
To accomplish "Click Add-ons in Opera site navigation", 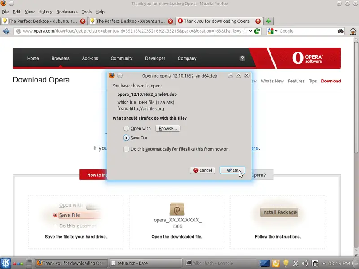I will [90, 58].
